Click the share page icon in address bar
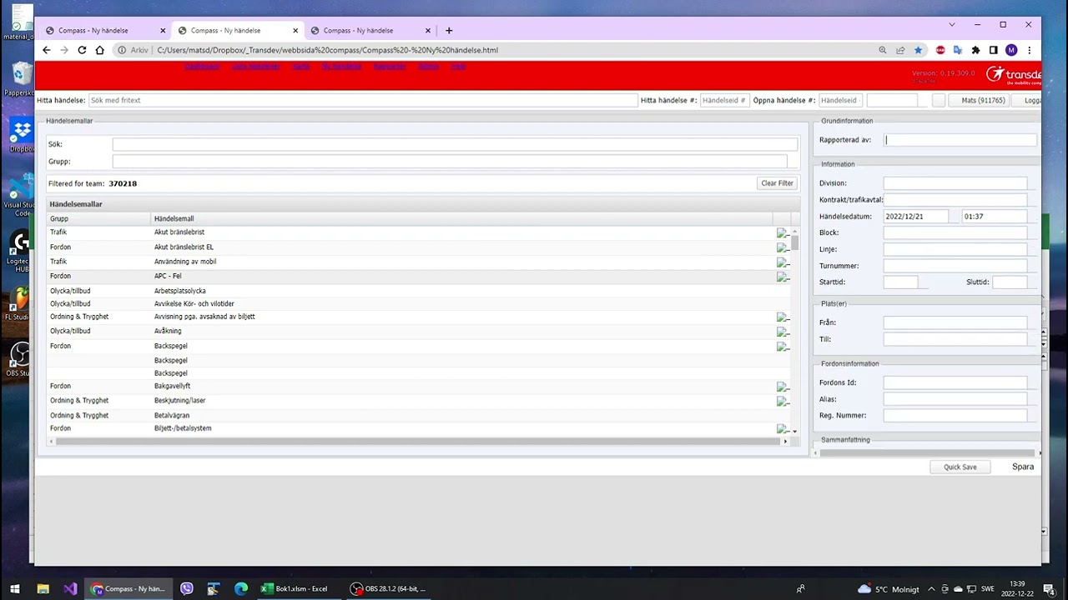1068x600 pixels. pyautogui.click(x=900, y=50)
